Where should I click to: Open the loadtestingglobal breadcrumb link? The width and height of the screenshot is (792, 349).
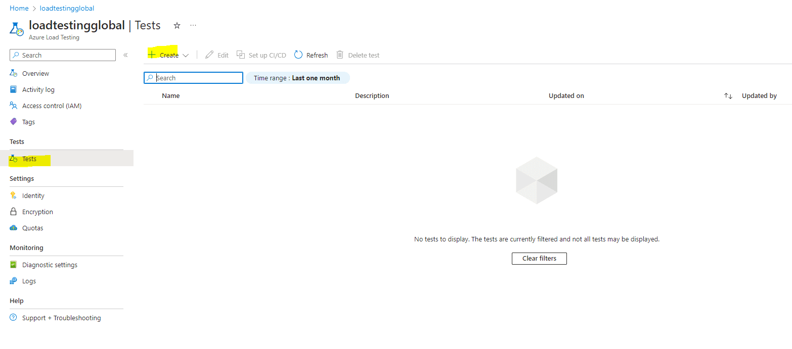[67, 8]
